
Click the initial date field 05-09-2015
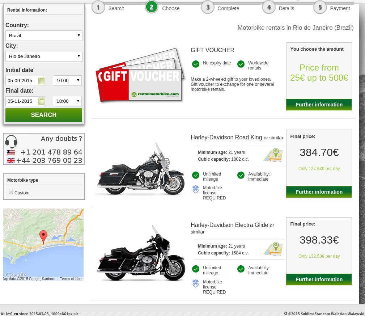22,80
